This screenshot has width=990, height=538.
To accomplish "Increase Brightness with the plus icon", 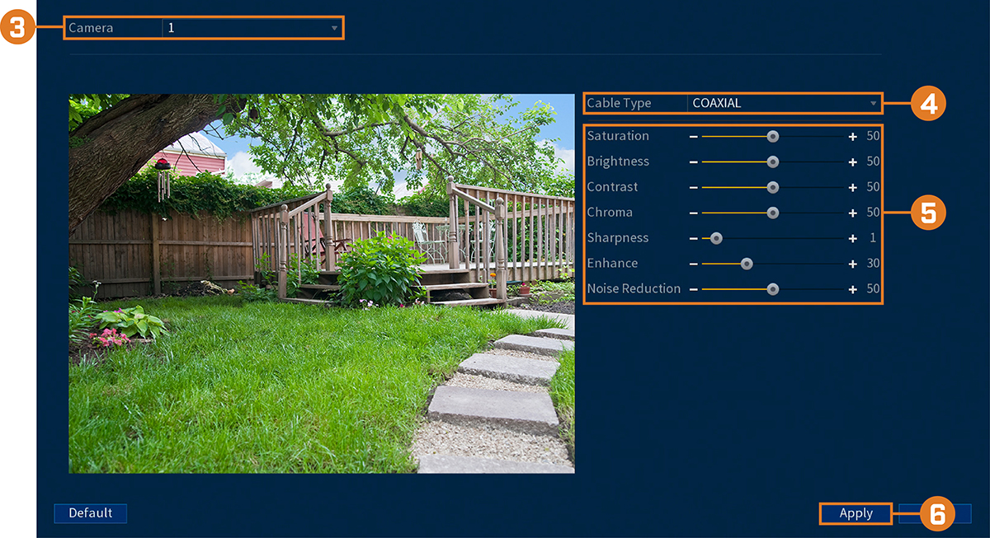I will coord(852,161).
